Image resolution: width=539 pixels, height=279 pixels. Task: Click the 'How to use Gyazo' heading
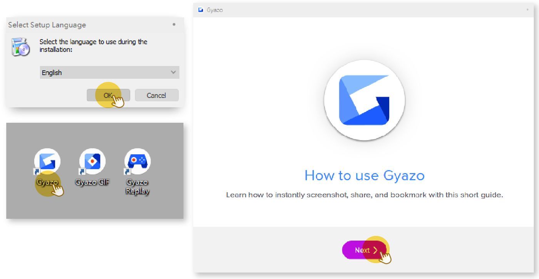pos(364,175)
